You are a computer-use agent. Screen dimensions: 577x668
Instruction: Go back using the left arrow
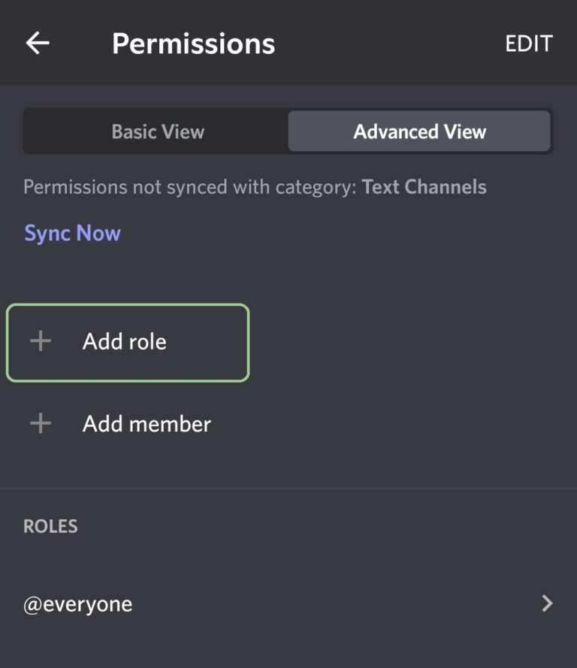pos(38,43)
